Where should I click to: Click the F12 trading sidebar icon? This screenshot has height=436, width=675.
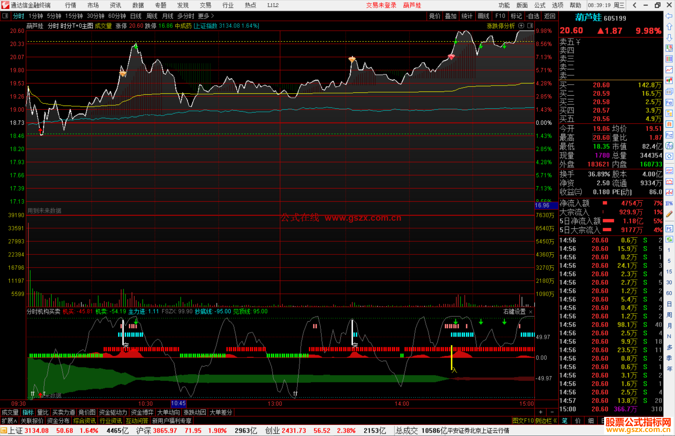click(x=669, y=135)
